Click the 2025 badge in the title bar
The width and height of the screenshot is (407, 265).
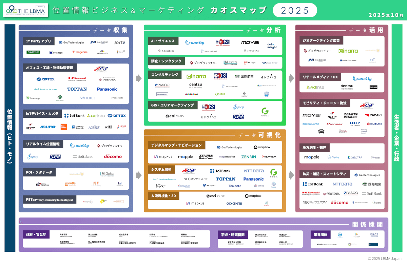[x=295, y=10]
